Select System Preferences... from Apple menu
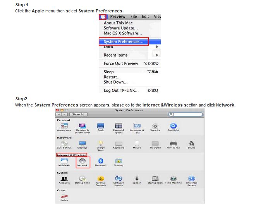The width and height of the screenshot is (256, 206). [x=123, y=41]
